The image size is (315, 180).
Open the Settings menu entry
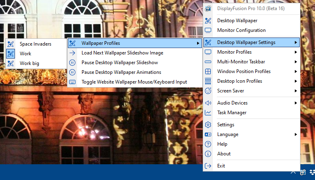point(252,125)
